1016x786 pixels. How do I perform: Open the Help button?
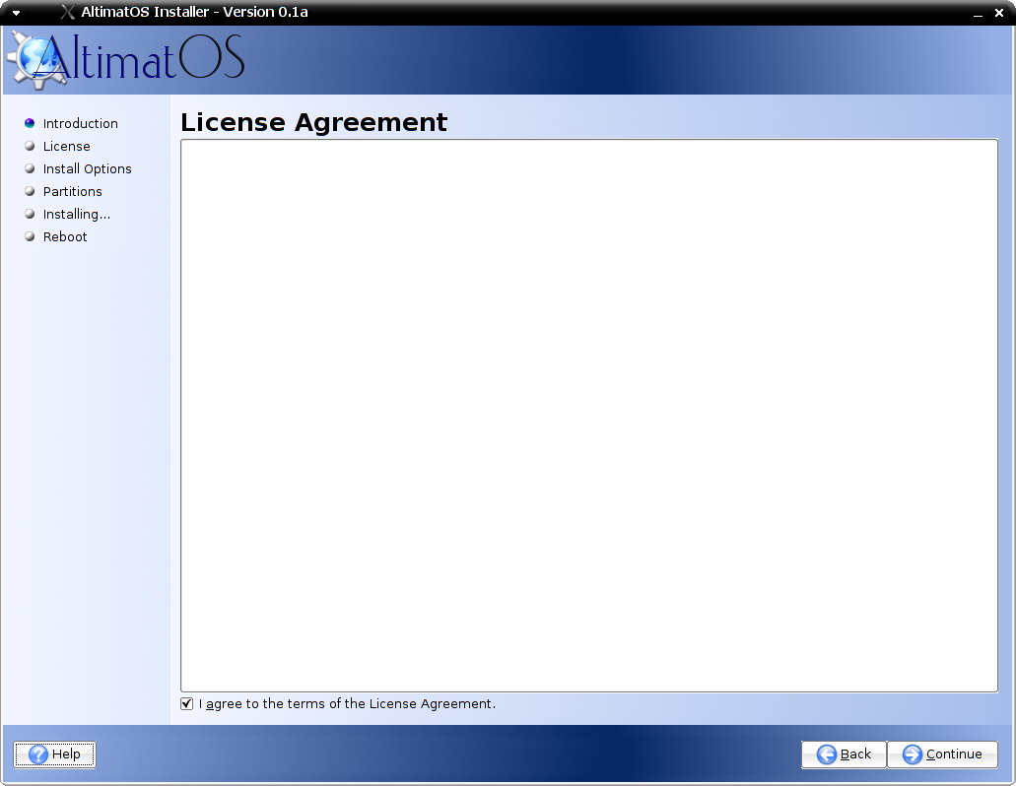tap(54, 754)
